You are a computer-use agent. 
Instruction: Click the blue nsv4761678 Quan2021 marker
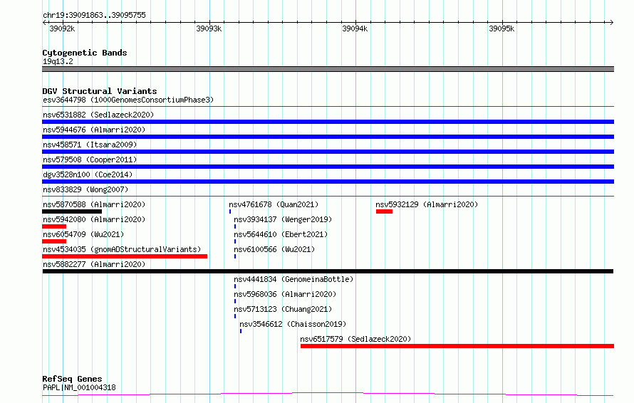click(230, 211)
